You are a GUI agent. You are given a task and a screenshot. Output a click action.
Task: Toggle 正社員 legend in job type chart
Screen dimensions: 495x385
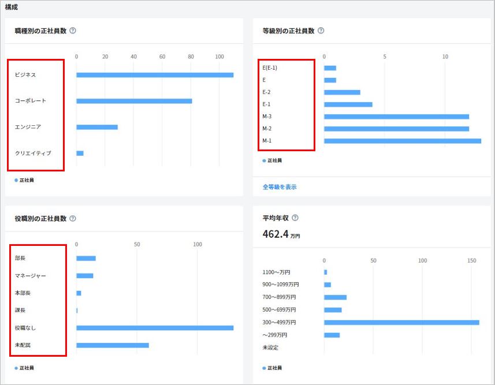click(24, 180)
